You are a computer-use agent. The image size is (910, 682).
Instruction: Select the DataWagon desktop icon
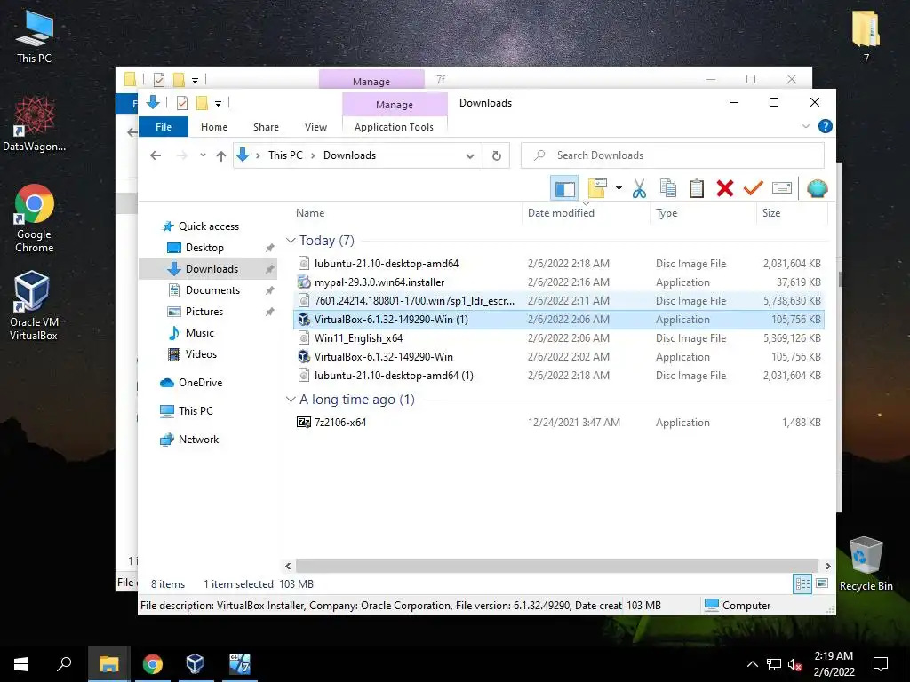click(35, 123)
